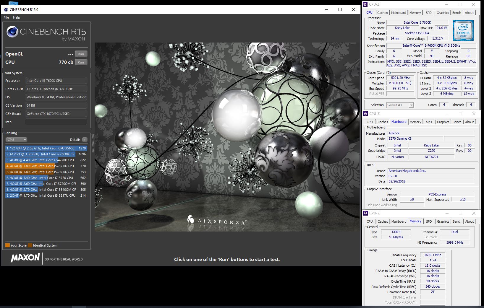The width and height of the screenshot is (484, 308).
Task: Select ranking row Core i7-4770K
Action: [46, 160]
